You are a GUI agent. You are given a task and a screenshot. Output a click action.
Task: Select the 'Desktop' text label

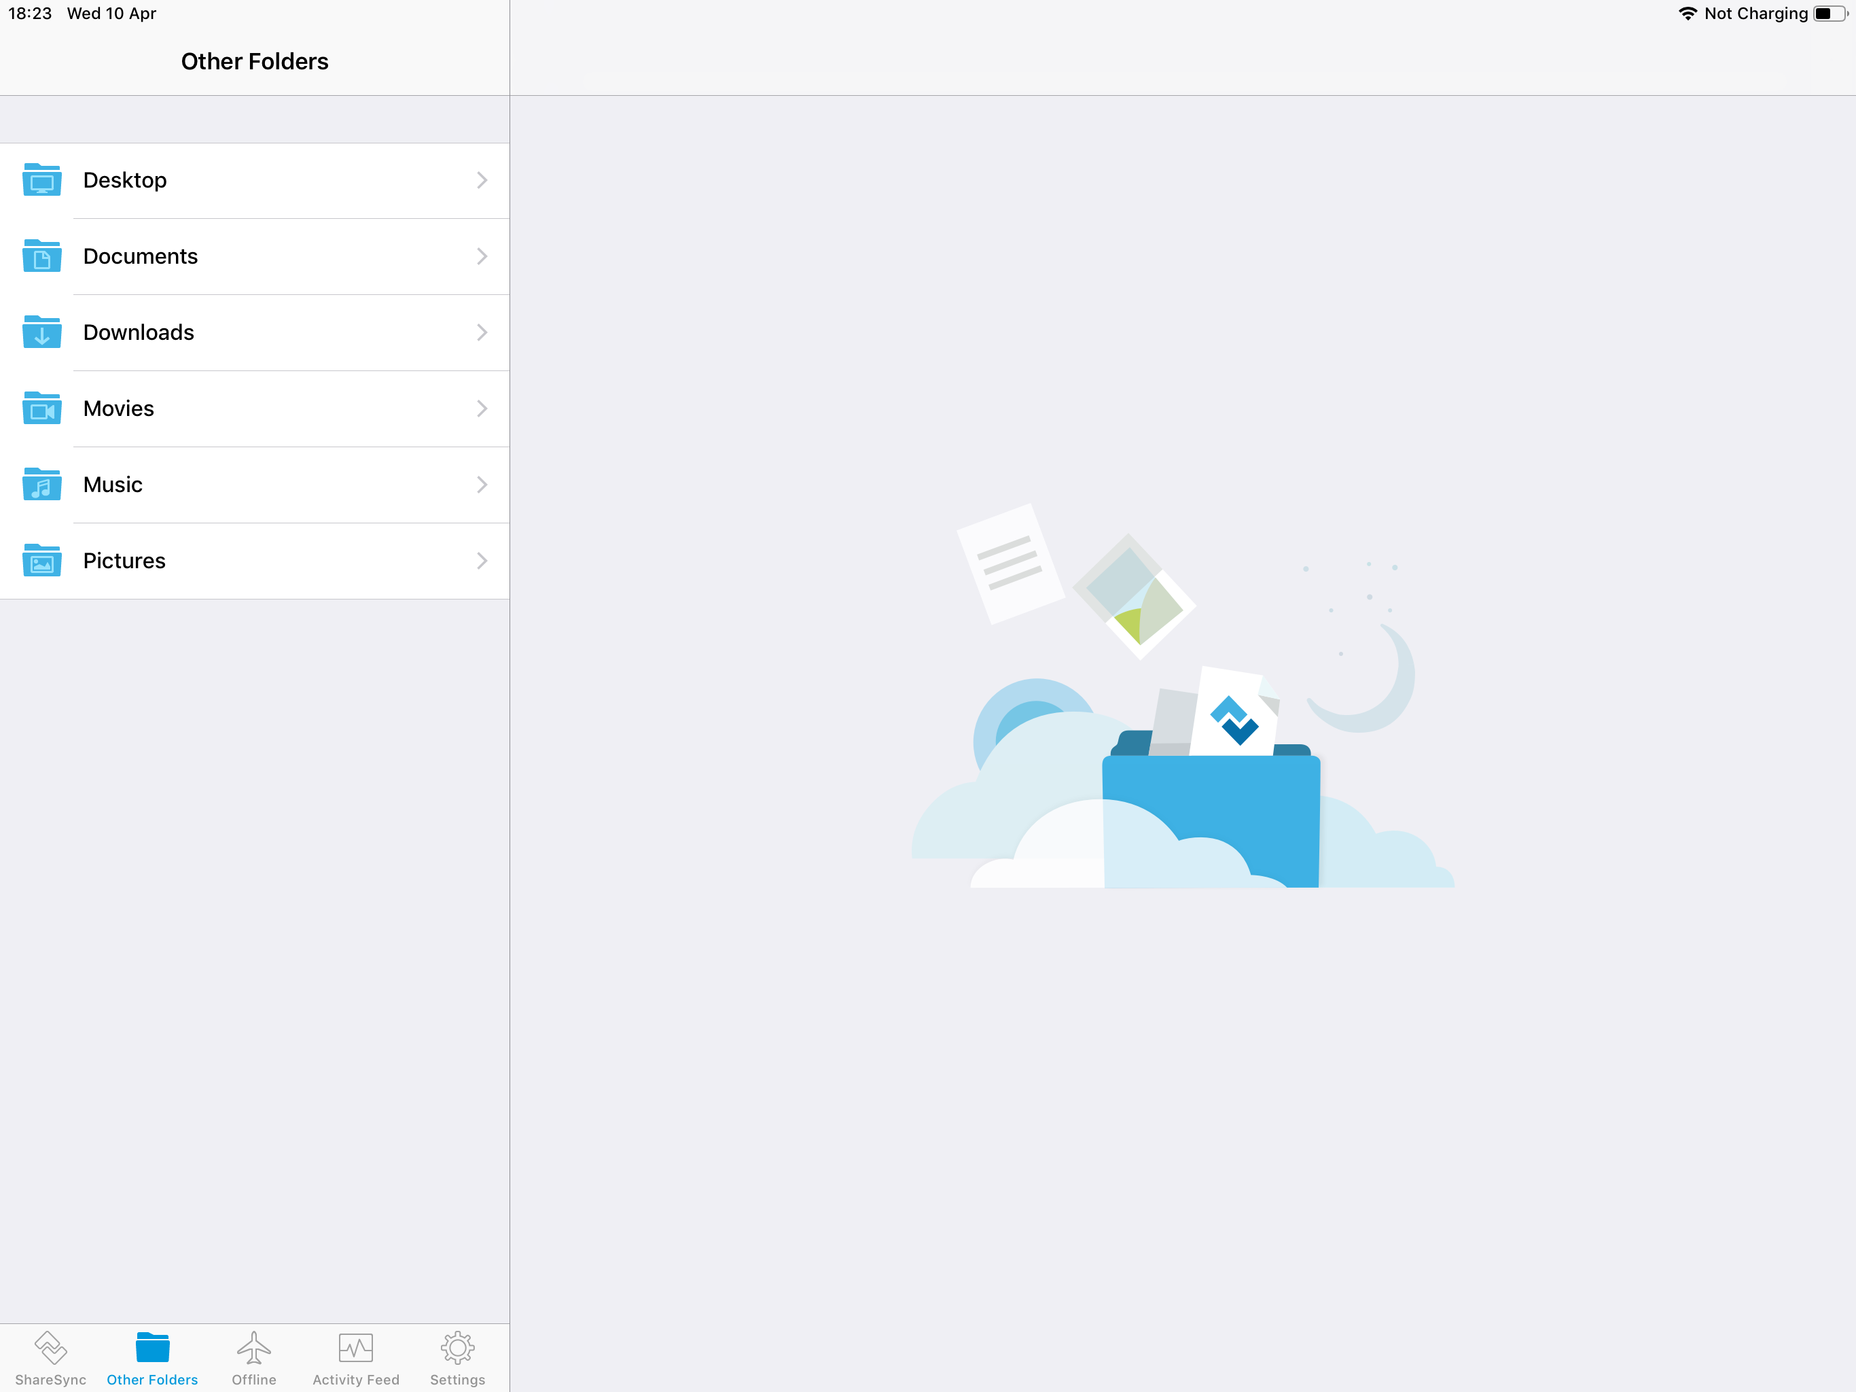point(125,181)
